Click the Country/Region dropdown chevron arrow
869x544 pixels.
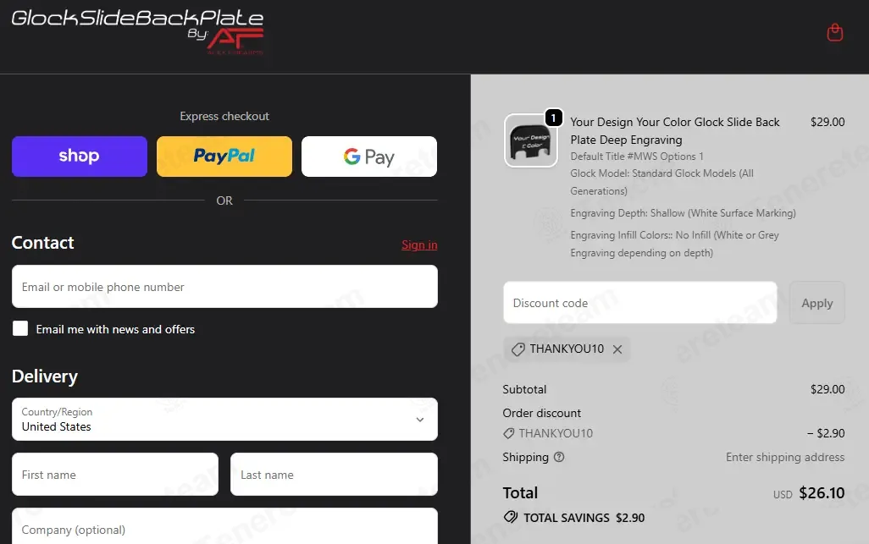pos(420,420)
